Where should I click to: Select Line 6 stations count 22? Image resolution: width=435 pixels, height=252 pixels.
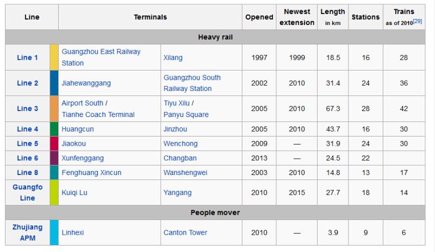click(365, 158)
